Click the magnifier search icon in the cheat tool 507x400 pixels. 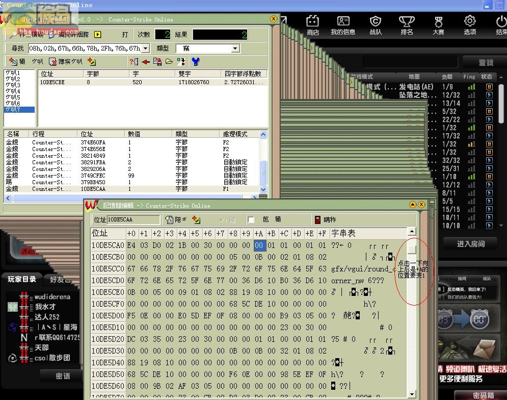pos(13,34)
